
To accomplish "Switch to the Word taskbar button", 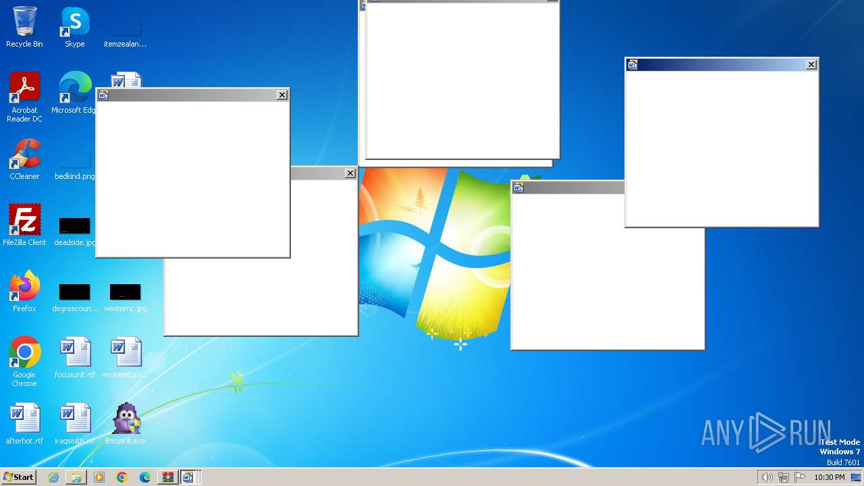I will 188,477.
